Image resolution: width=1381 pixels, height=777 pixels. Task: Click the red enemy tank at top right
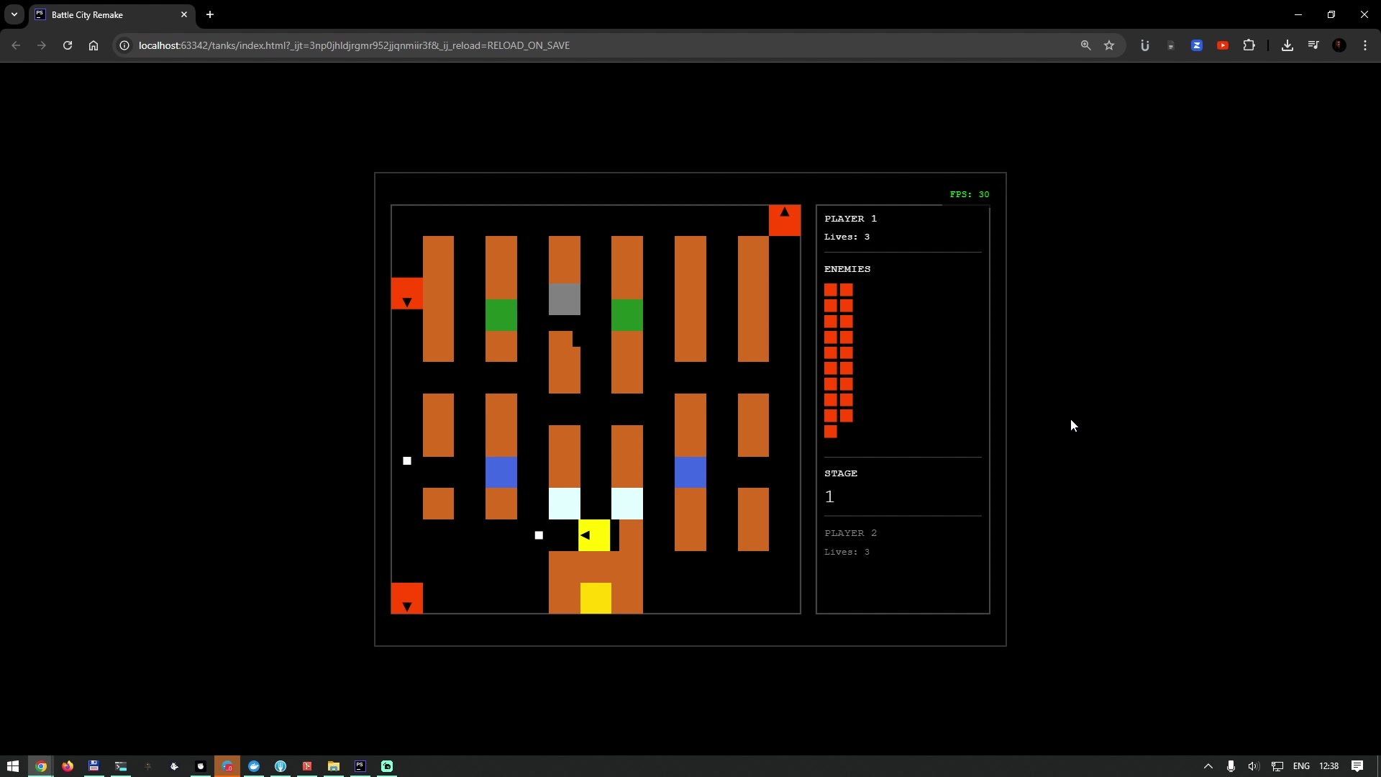click(x=784, y=220)
